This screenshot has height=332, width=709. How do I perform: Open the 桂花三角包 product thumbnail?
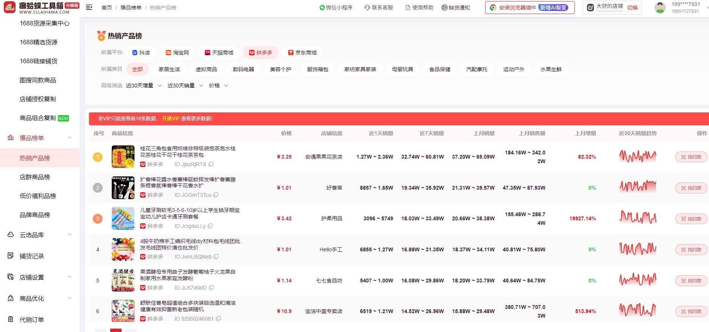[123, 157]
